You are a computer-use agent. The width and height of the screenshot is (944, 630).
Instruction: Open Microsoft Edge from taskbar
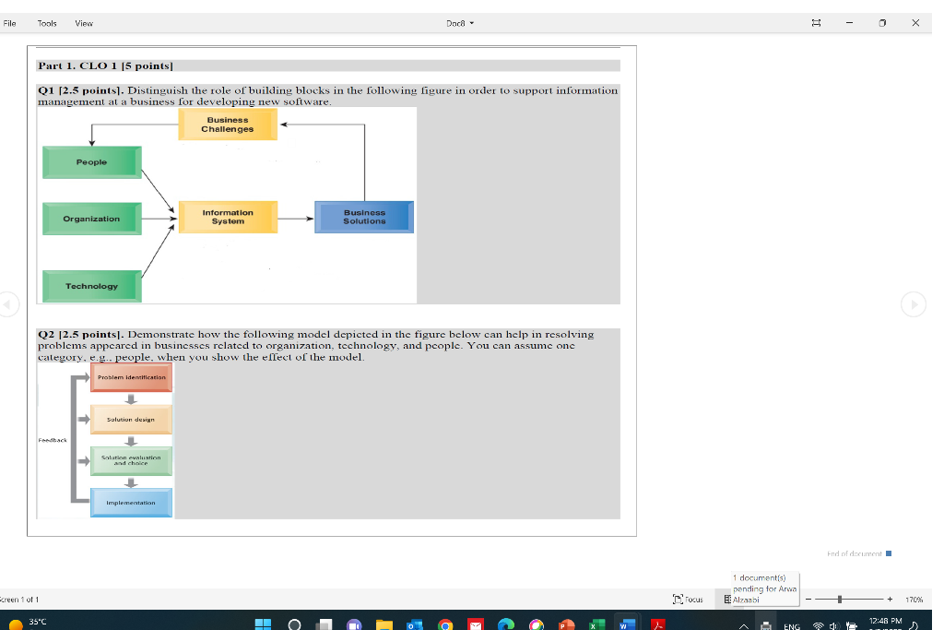(506, 624)
